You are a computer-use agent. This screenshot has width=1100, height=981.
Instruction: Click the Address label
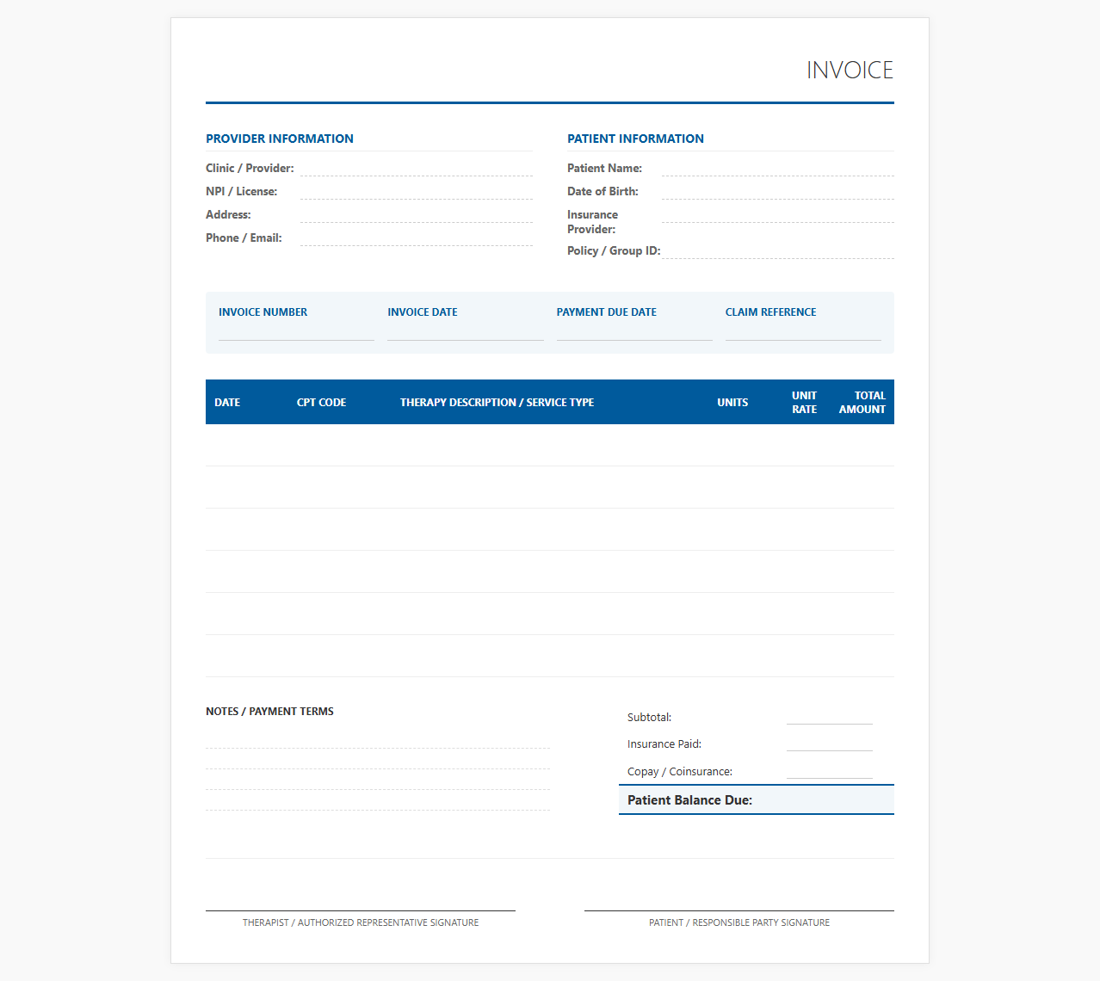(x=228, y=214)
